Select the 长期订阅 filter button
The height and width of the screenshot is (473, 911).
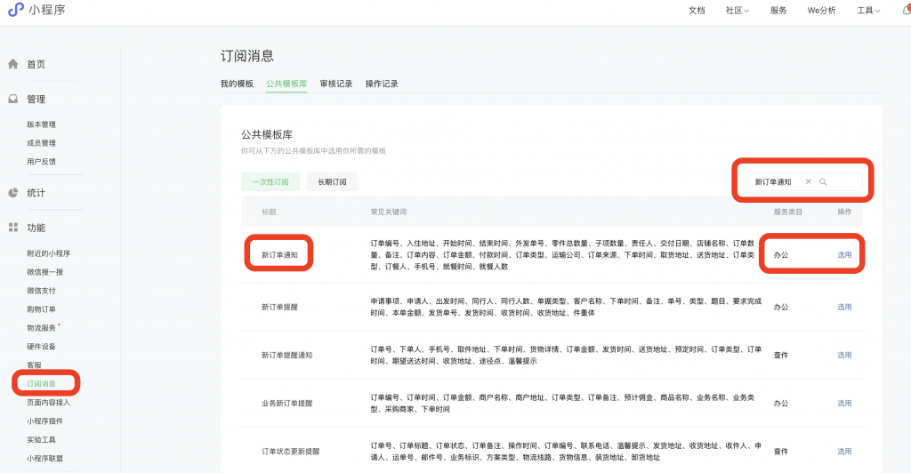tap(332, 181)
